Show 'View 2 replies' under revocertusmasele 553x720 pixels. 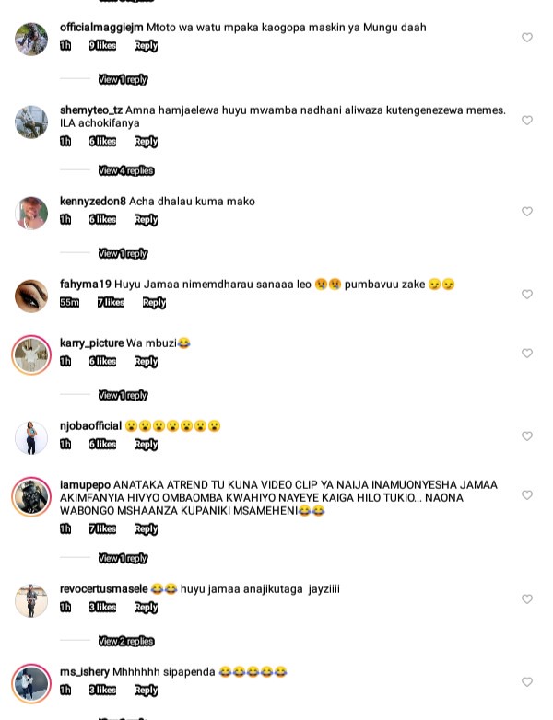[126, 641]
